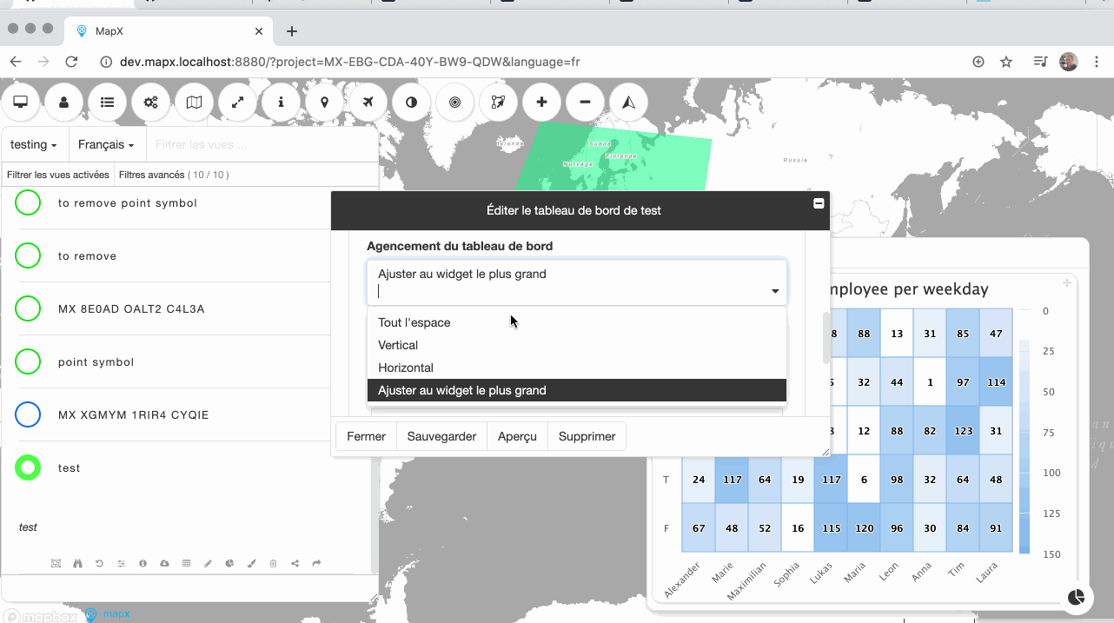The height and width of the screenshot is (623, 1114).
Task: Open the 'testing' project dropdown
Action: click(34, 143)
